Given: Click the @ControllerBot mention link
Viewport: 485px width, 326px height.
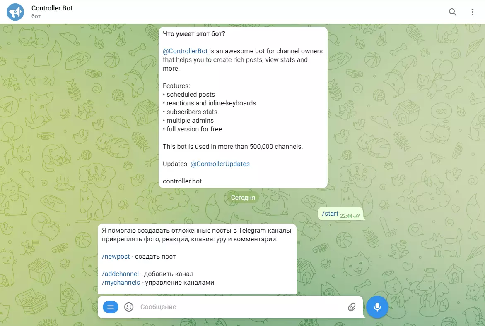Looking at the screenshot, I should pos(185,51).
